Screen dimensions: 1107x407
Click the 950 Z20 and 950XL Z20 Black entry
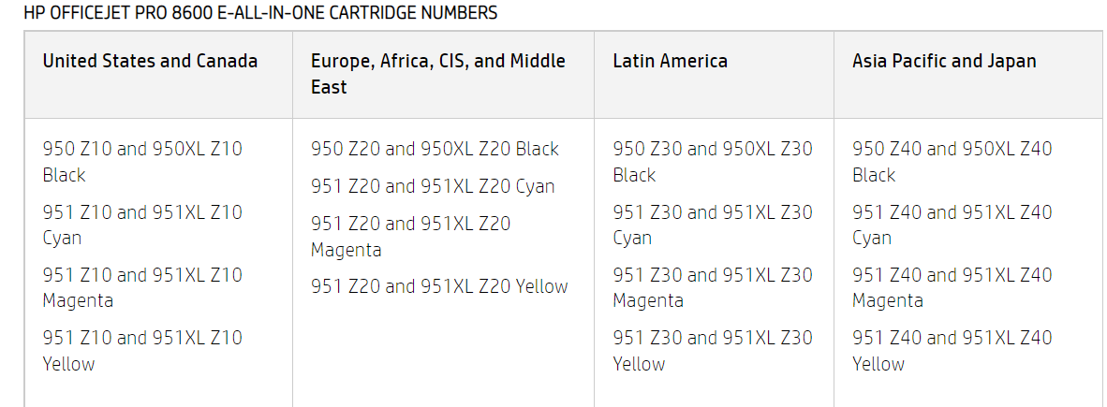coord(435,149)
